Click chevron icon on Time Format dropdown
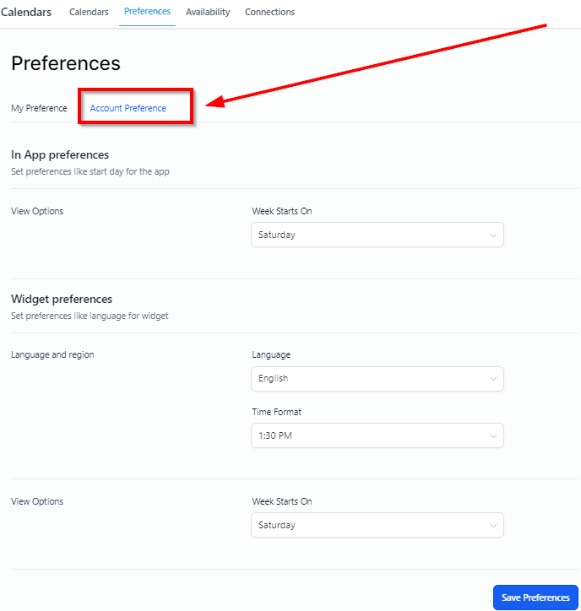Image resolution: width=581 pixels, height=611 pixels. pos(493,436)
